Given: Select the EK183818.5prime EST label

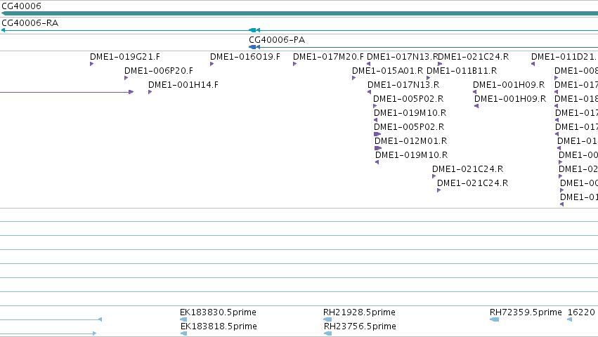Looking at the screenshot, I should click(x=219, y=326).
